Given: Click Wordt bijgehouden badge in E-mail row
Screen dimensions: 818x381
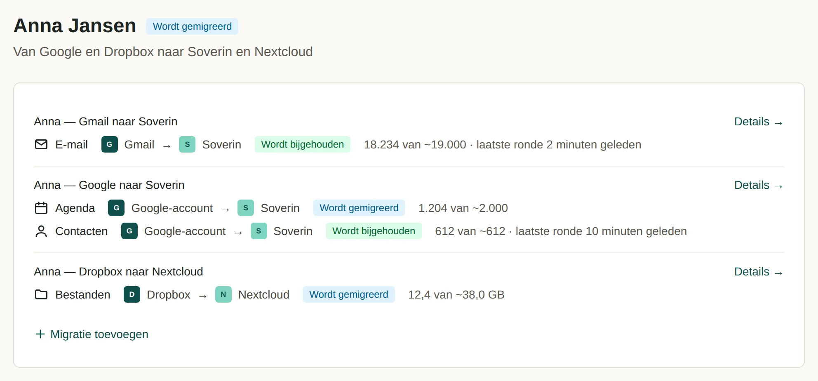Looking at the screenshot, I should tap(303, 144).
